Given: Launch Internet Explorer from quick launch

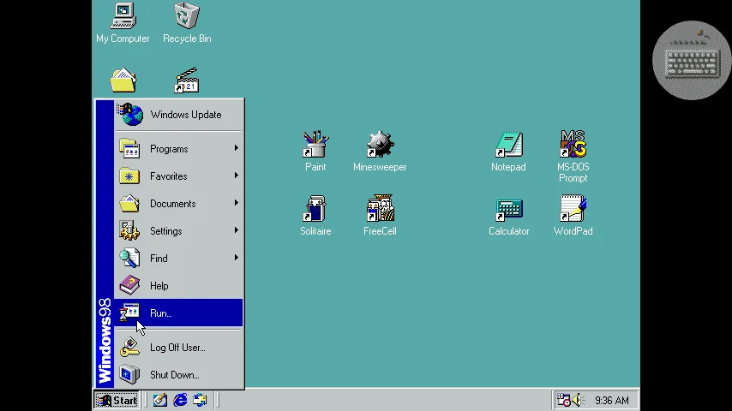Looking at the screenshot, I should click(180, 400).
